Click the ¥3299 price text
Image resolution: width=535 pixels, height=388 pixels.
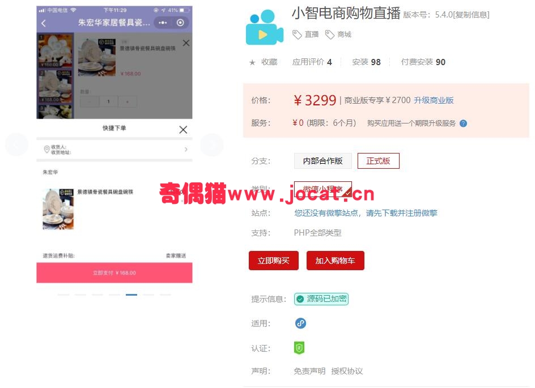(315, 100)
